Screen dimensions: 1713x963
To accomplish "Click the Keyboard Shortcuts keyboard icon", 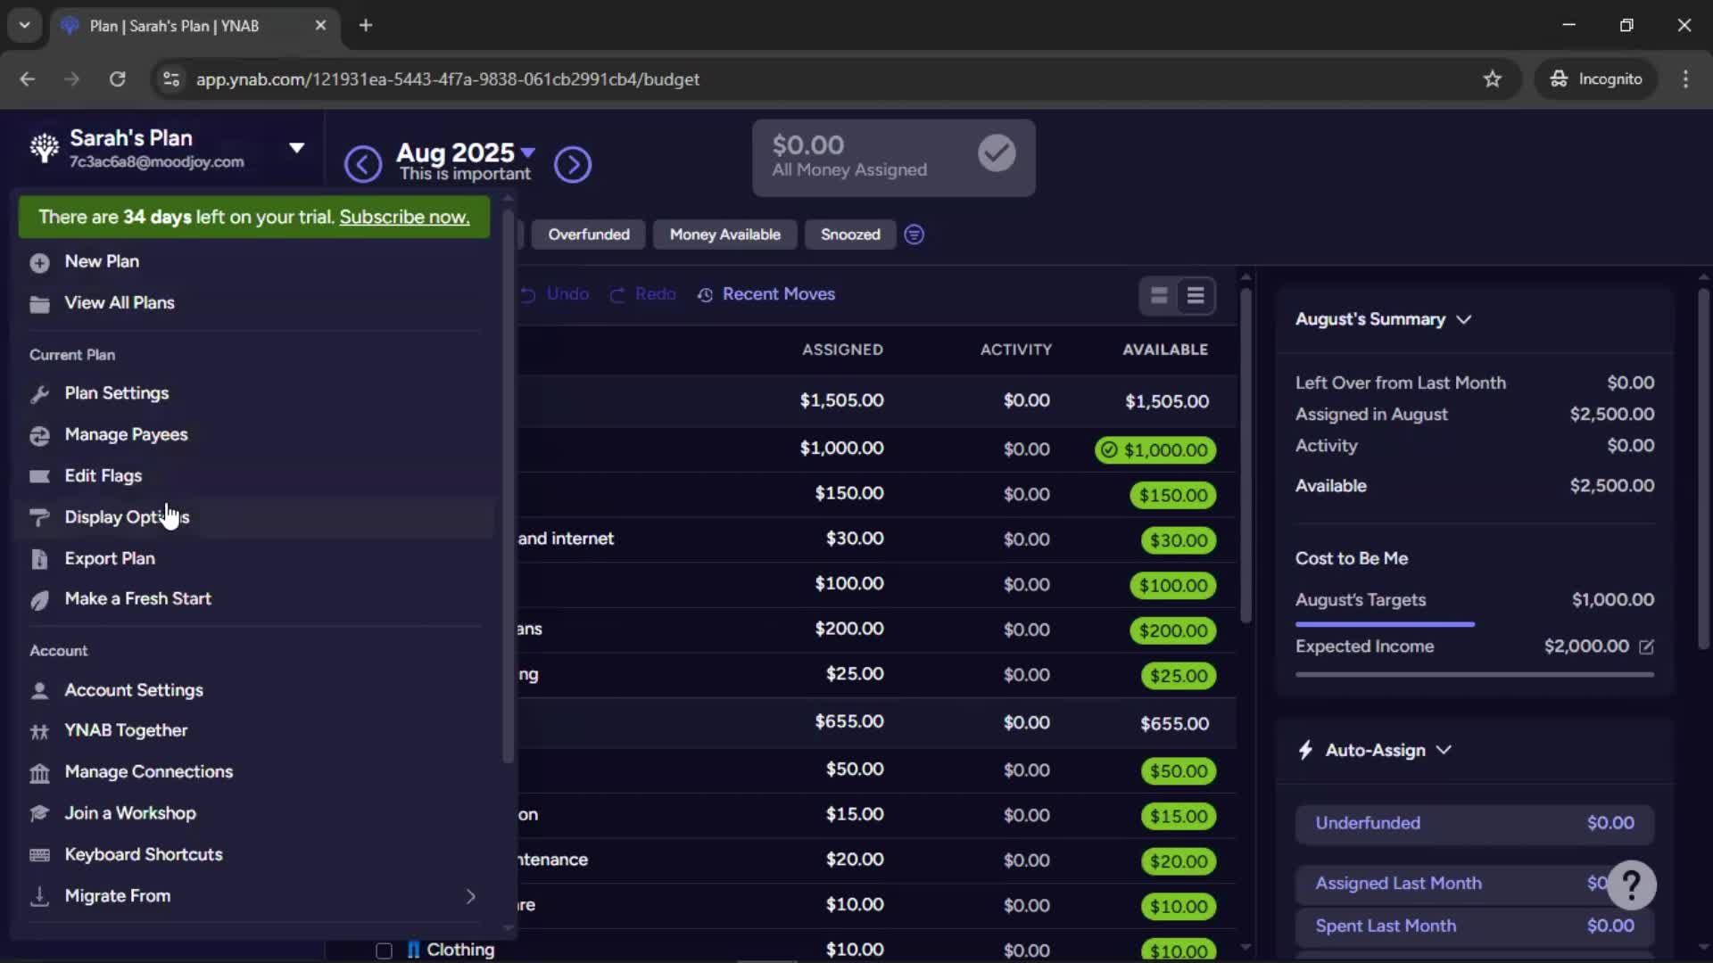I will [39, 855].
